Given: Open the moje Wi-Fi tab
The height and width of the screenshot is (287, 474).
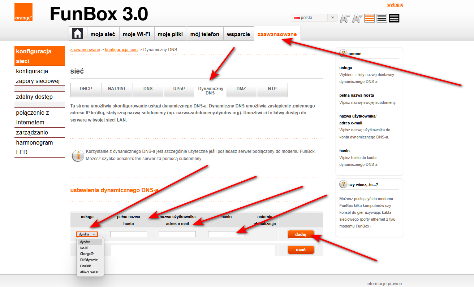Looking at the screenshot, I should (137, 34).
